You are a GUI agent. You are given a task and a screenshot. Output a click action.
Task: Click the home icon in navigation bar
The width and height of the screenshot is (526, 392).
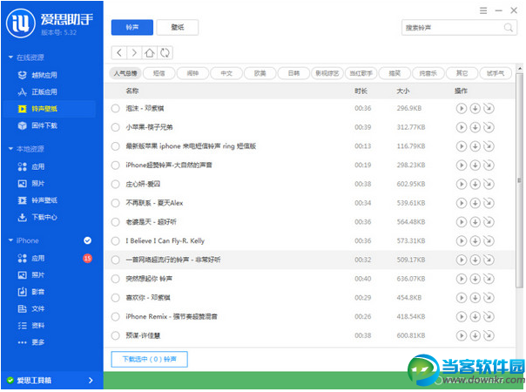click(x=150, y=52)
